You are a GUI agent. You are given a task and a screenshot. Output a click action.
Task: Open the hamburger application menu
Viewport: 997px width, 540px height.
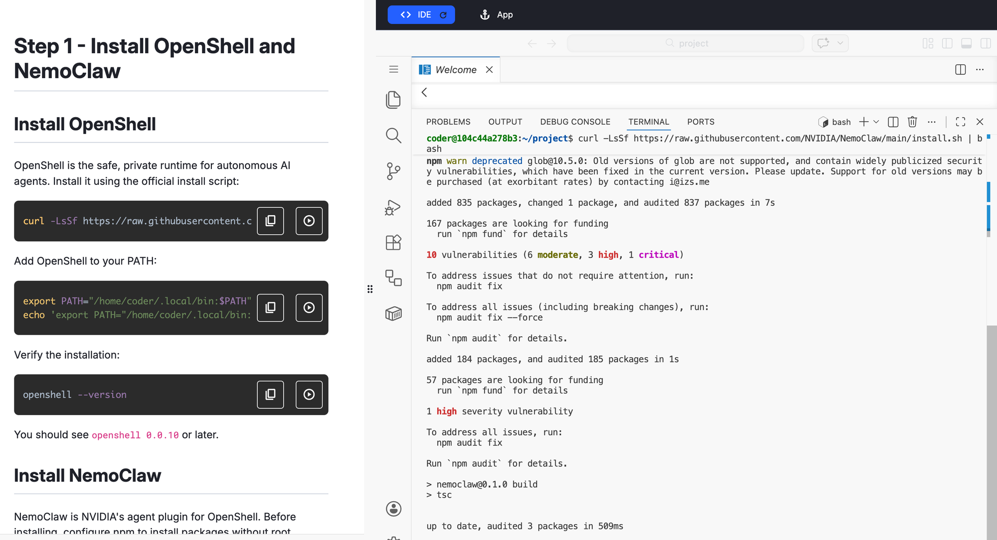393,69
